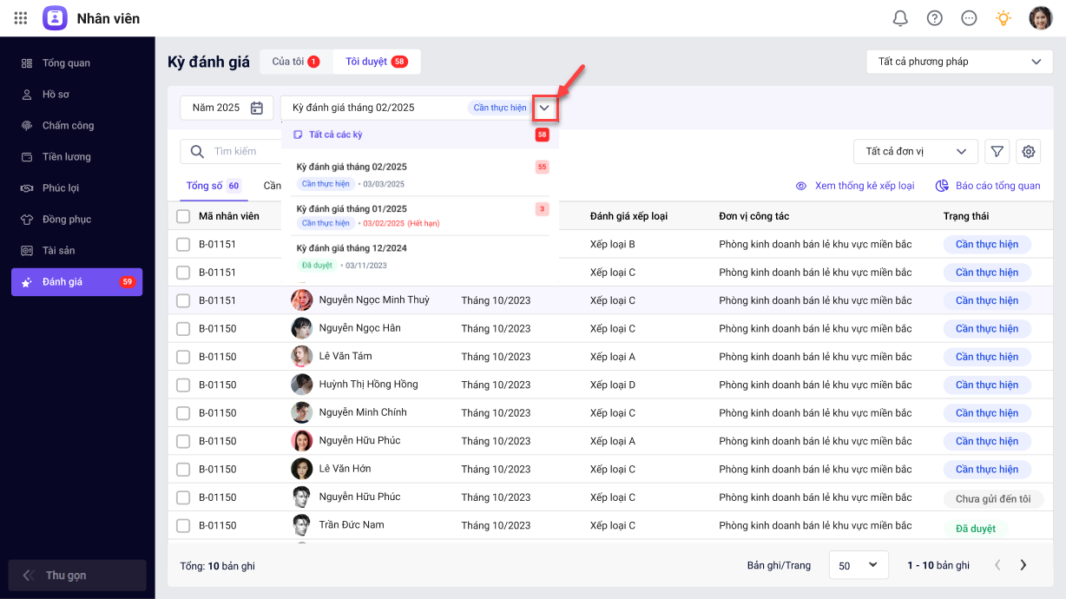Screen dimensions: 1066x599
Task: Open Tiền lương in sidebar
Action: click(x=76, y=157)
